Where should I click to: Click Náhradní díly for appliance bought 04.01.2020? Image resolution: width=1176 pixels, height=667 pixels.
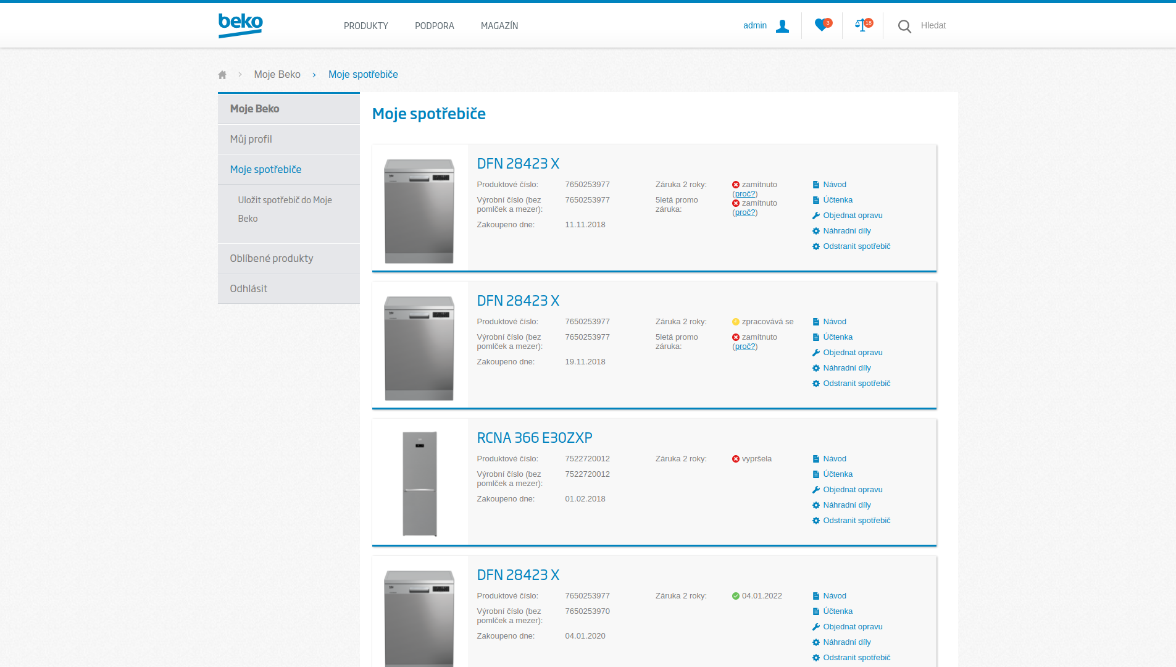pyautogui.click(x=847, y=642)
